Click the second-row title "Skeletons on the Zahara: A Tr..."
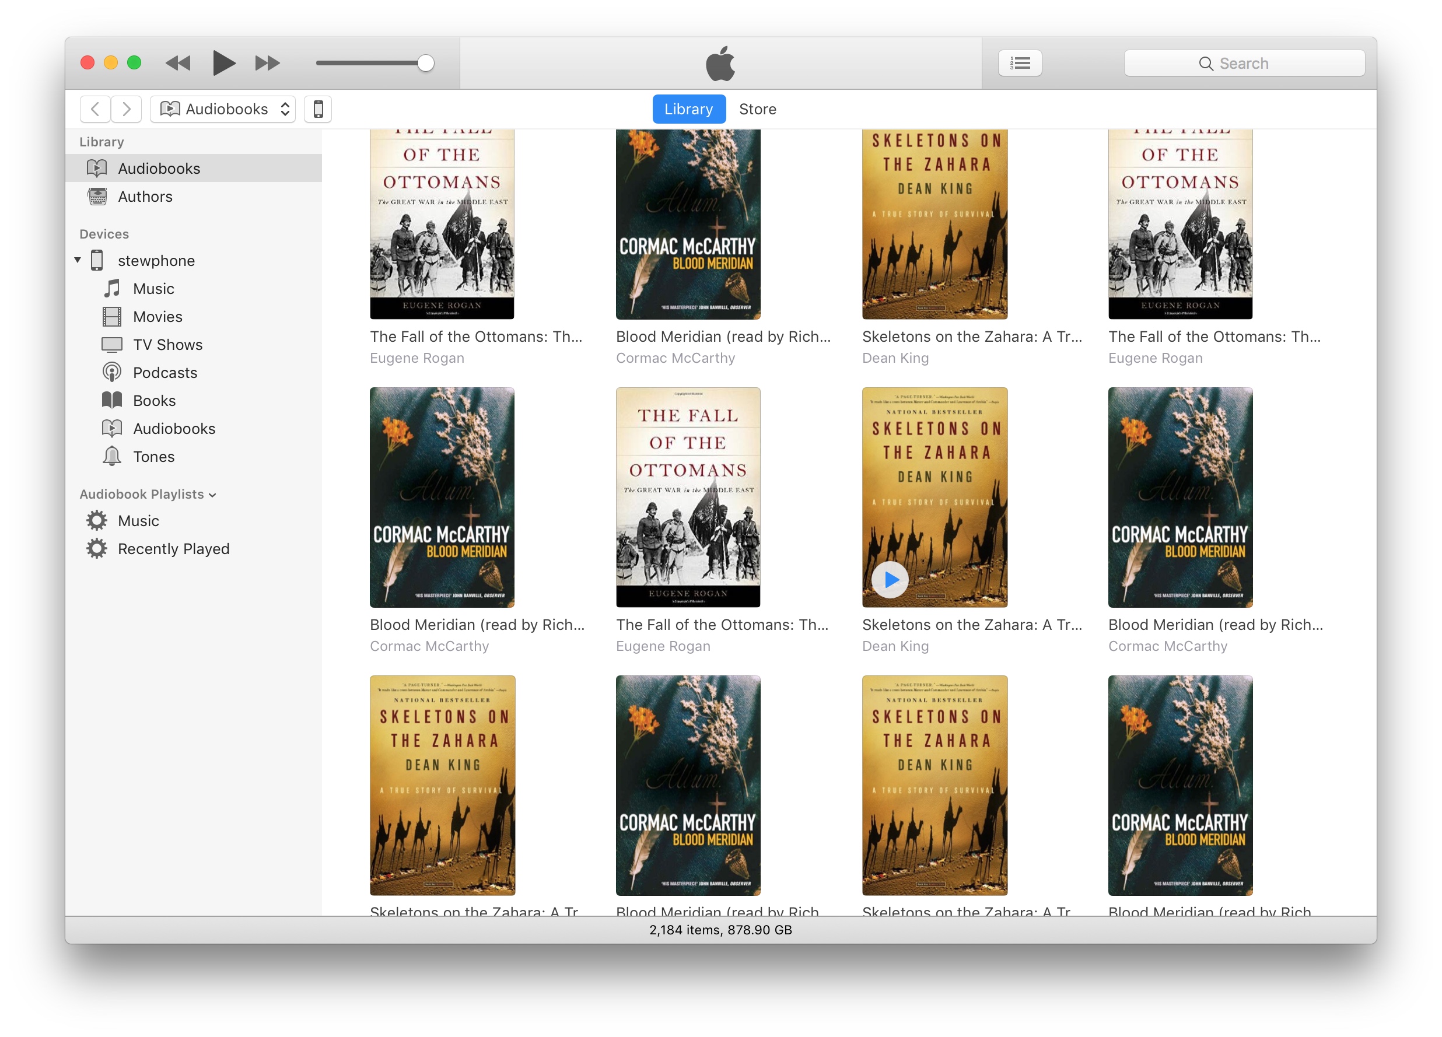This screenshot has height=1037, width=1442. (x=972, y=625)
